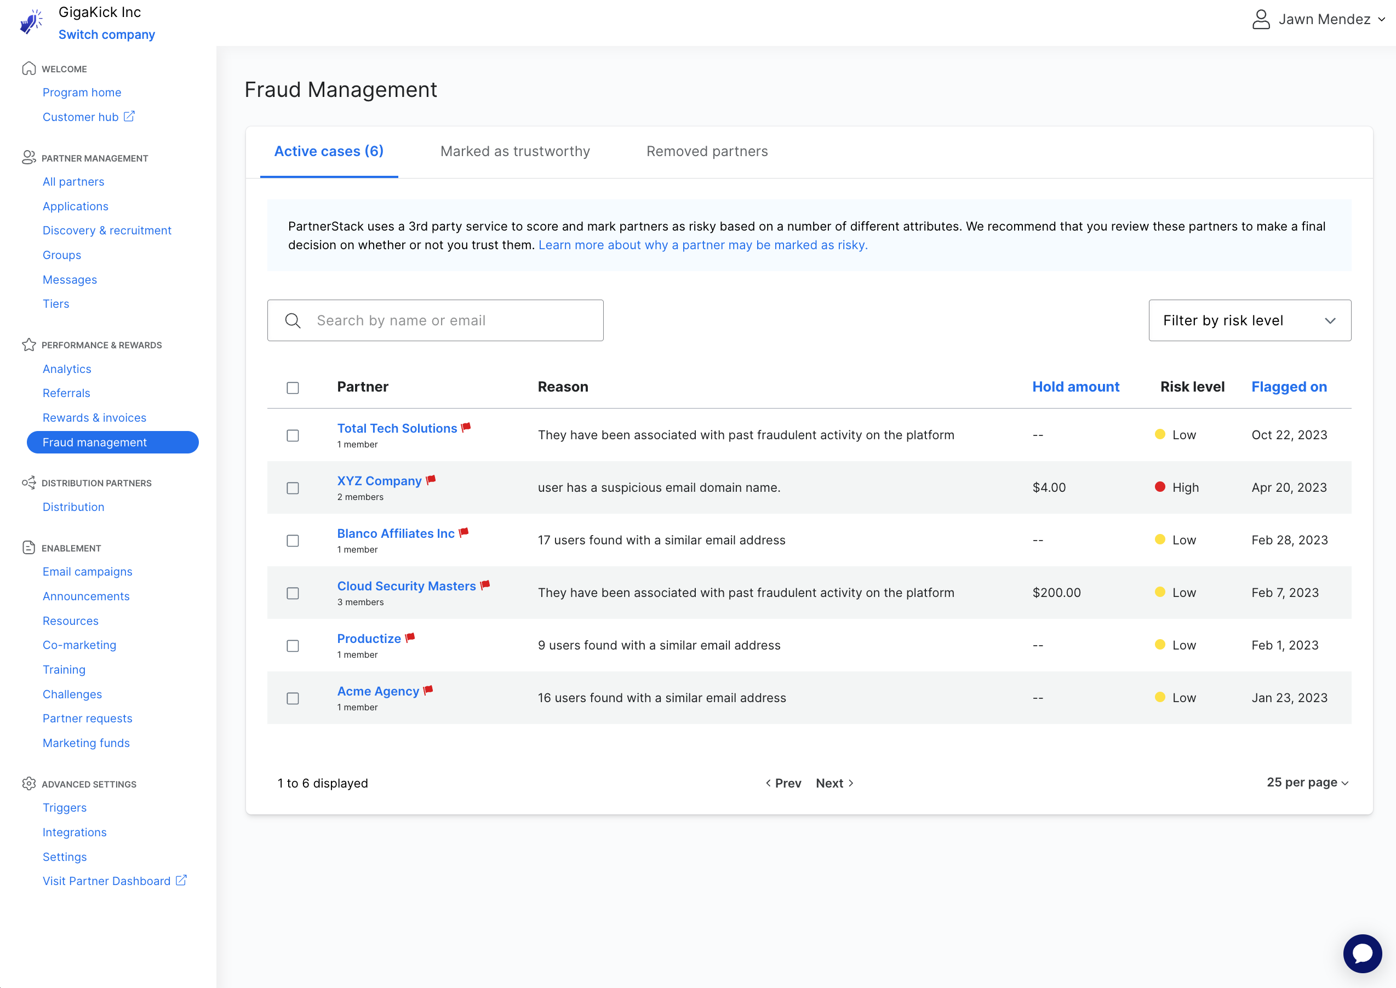
Task: Click the search by name or email field
Action: [435, 320]
